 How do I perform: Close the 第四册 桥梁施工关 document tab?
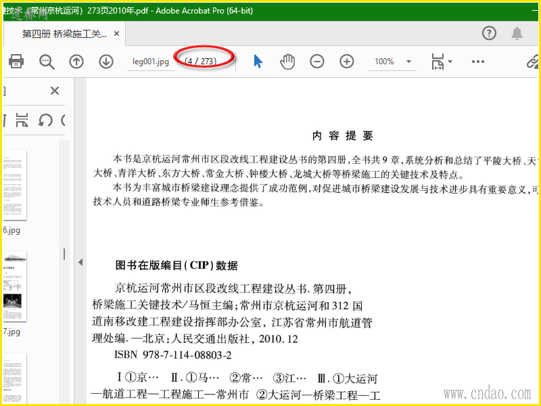pyautogui.click(x=116, y=33)
